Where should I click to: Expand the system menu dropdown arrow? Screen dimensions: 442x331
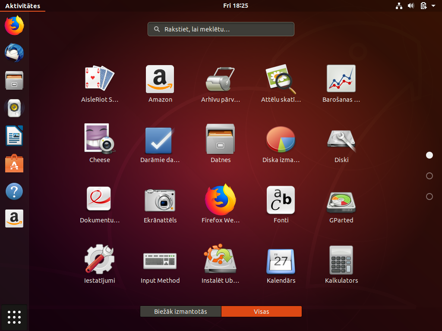pos(433,6)
